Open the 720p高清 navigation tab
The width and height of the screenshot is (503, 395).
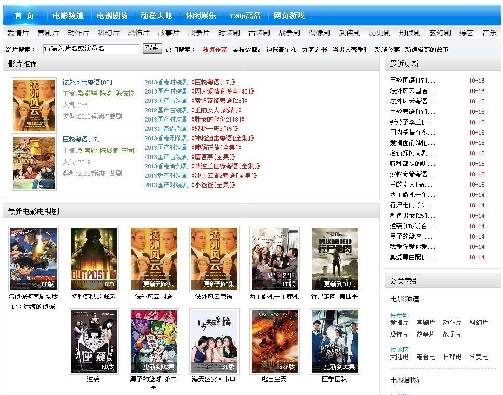tap(245, 16)
